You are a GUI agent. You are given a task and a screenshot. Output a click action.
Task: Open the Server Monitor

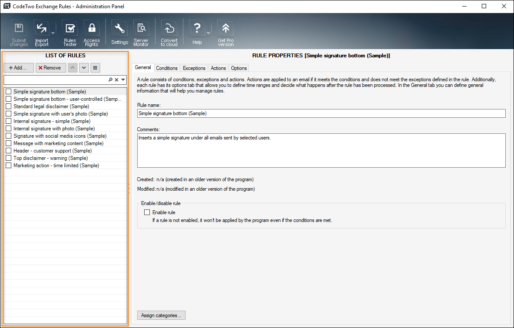click(x=141, y=33)
